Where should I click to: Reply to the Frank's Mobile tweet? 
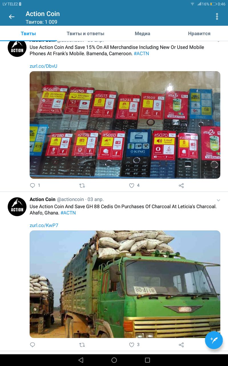click(32, 186)
